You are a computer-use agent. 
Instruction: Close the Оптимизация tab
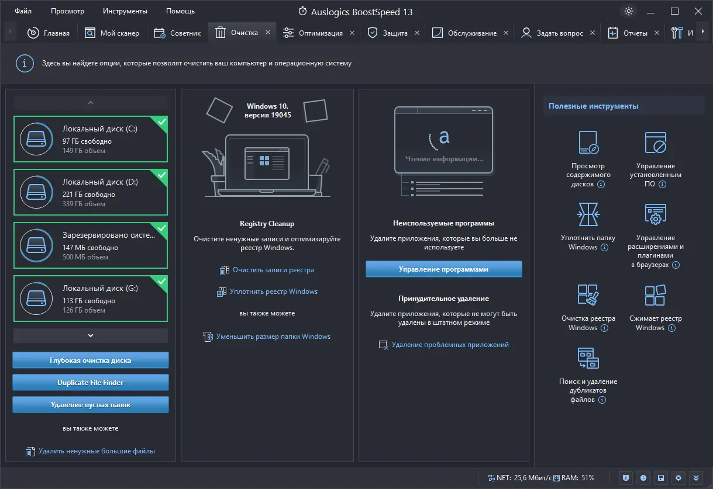[352, 33]
